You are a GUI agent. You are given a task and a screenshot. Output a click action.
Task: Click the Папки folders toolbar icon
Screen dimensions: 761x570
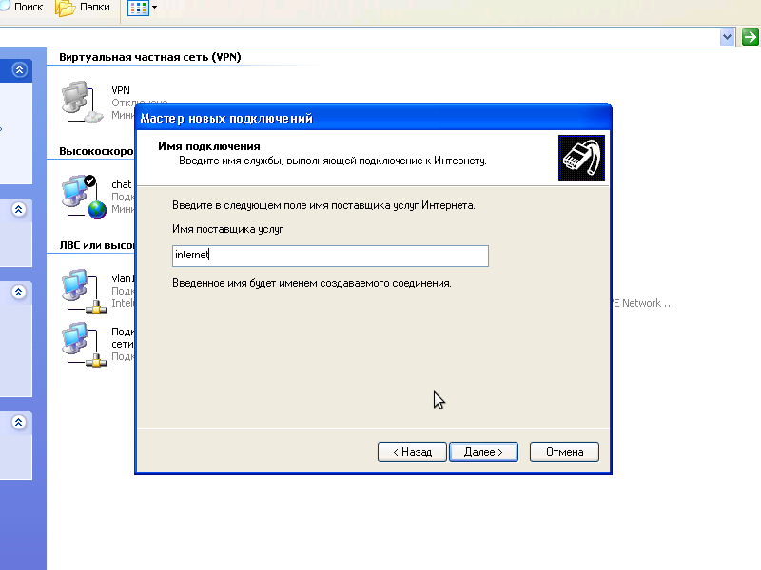(67, 9)
